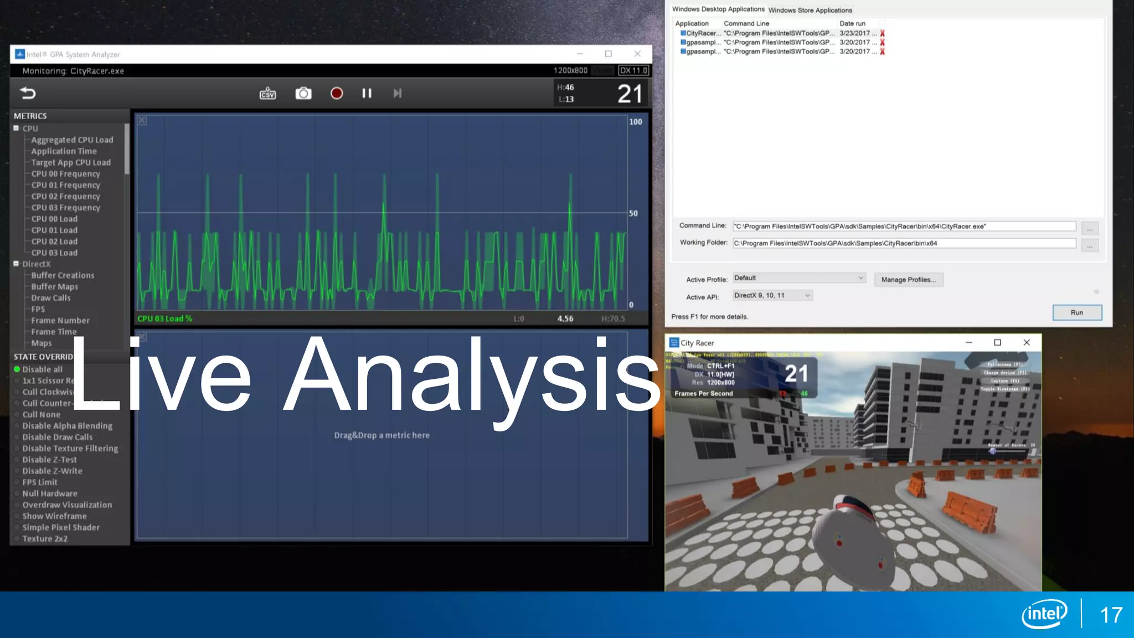Browse Command Line with ellipsis button
The height and width of the screenshot is (638, 1134).
[1089, 228]
